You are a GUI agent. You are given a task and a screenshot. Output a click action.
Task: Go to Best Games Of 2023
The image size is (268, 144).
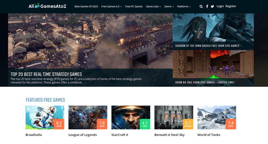(x=86, y=6)
